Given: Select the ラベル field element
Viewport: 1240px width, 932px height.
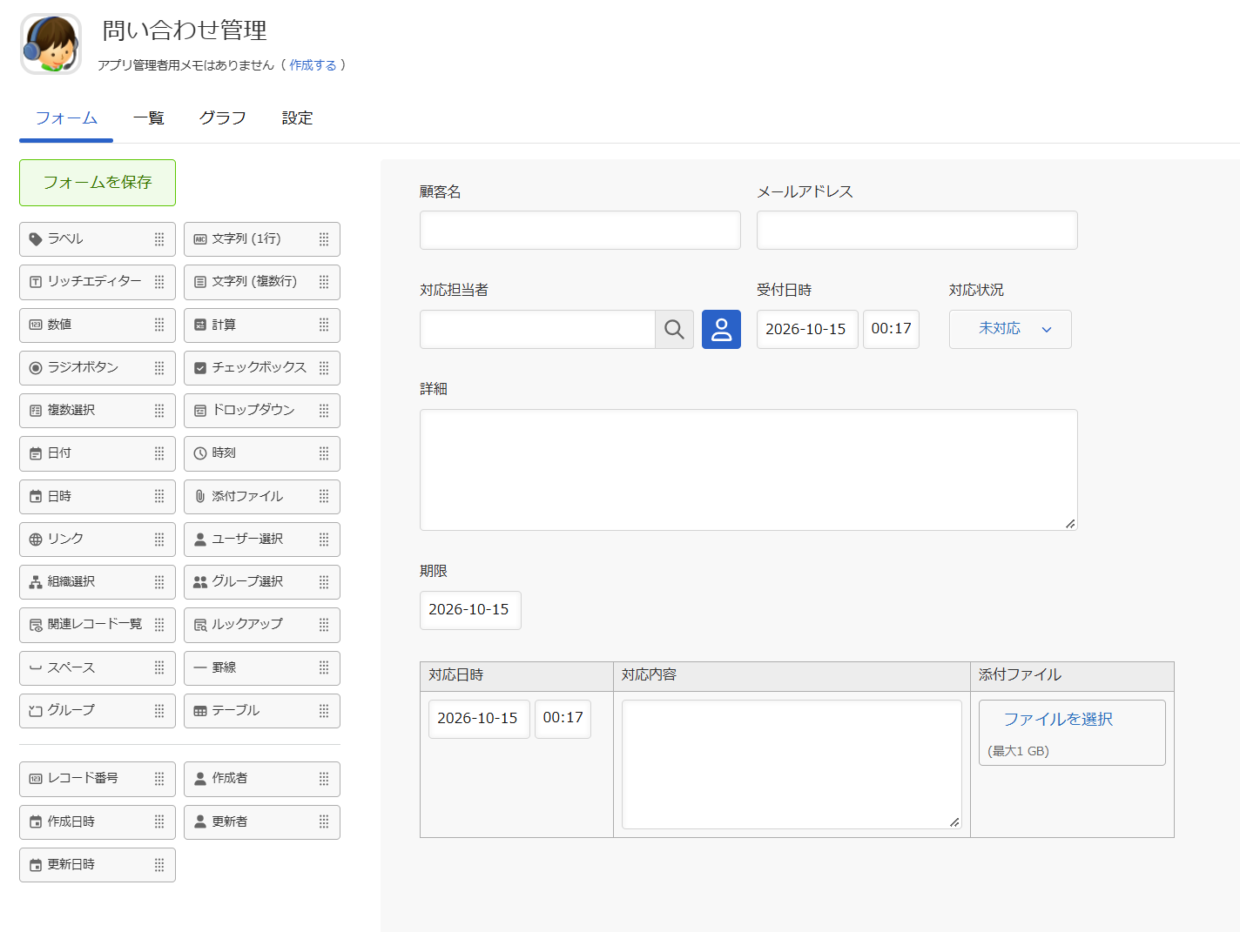Looking at the screenshot, I should tap(98, 239).
